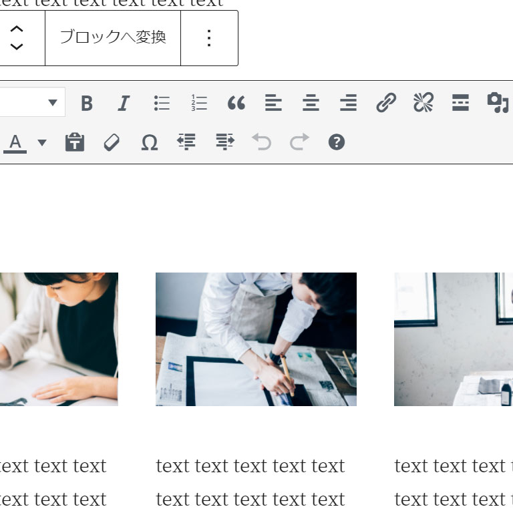
Task: Toggle bold formatting
Action: tap(87, 103)
